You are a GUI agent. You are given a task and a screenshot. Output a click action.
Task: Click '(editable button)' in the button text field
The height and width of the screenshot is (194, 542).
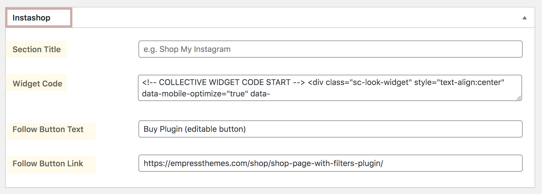(x=215, y=129)
